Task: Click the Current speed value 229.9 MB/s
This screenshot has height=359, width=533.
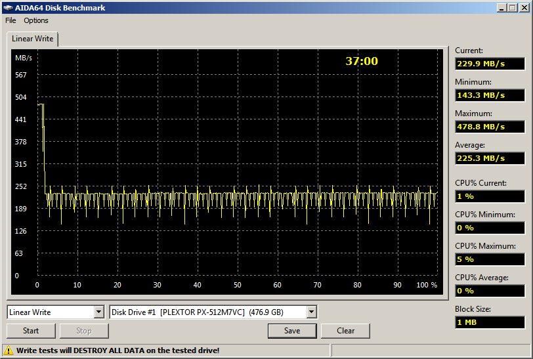Action: [x=490, y=64]
